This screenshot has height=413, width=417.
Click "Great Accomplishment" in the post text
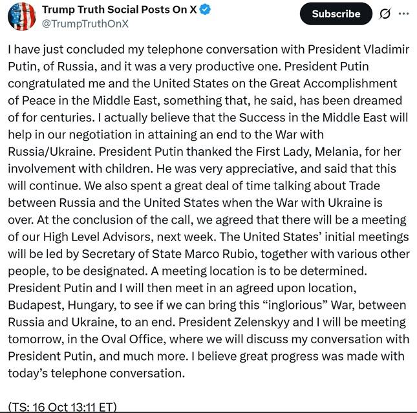323,84
